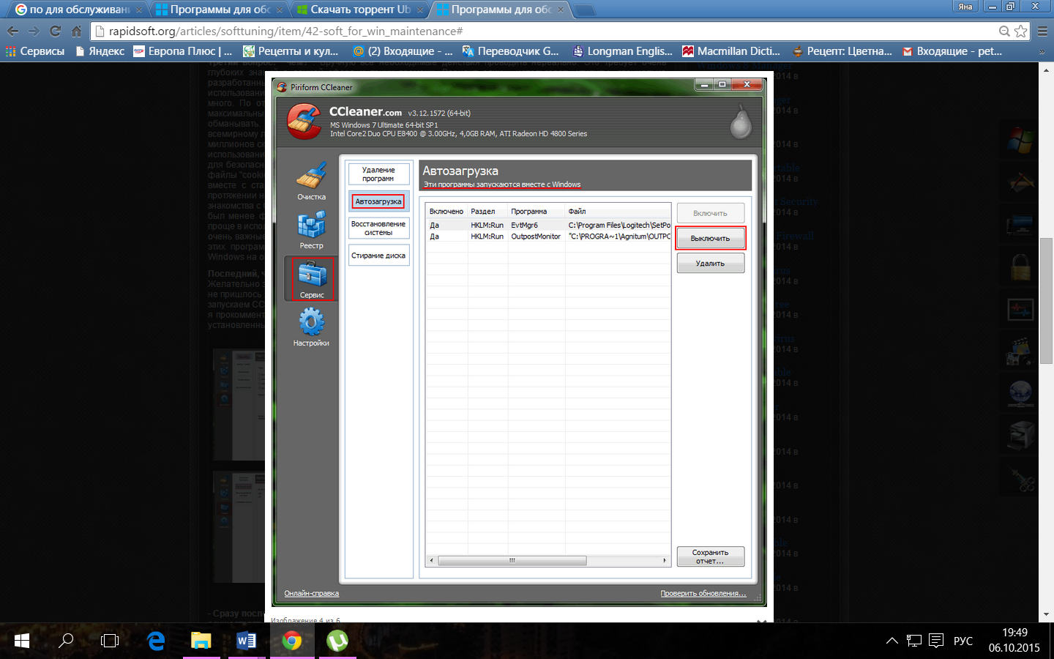This screenshot has height=659, width=1054.
Task: Open the browser home page icon
Action: (x=76, y=31)
